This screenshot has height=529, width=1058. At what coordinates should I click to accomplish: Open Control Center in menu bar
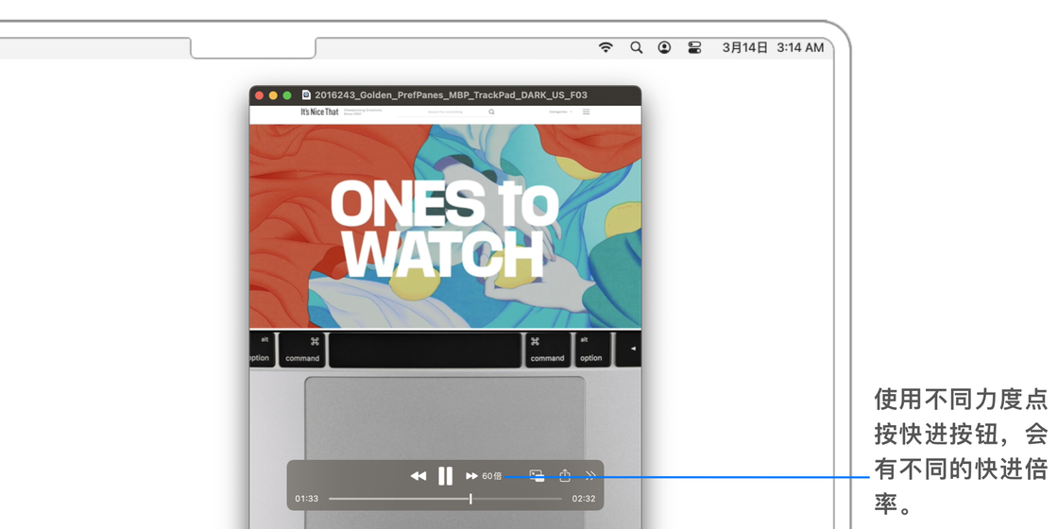click(x=694, y=47)
